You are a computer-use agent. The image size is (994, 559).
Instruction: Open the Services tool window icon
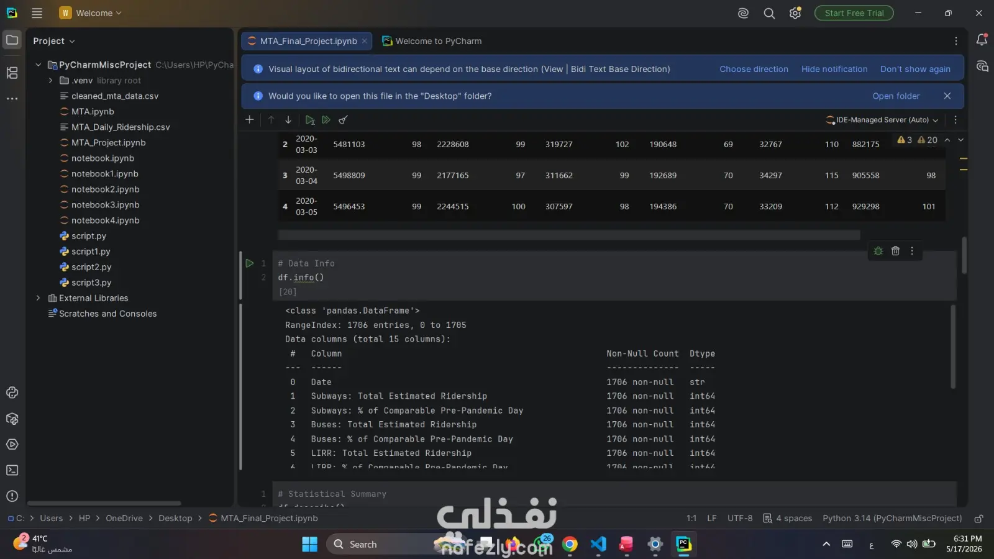coord(12,445)
